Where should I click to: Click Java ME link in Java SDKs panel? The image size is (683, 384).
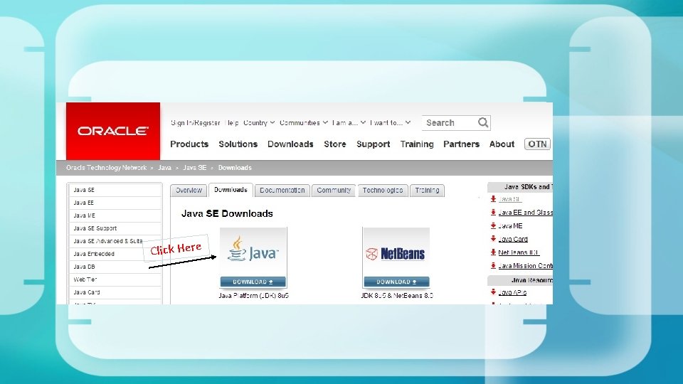click(x=510, y=226)
